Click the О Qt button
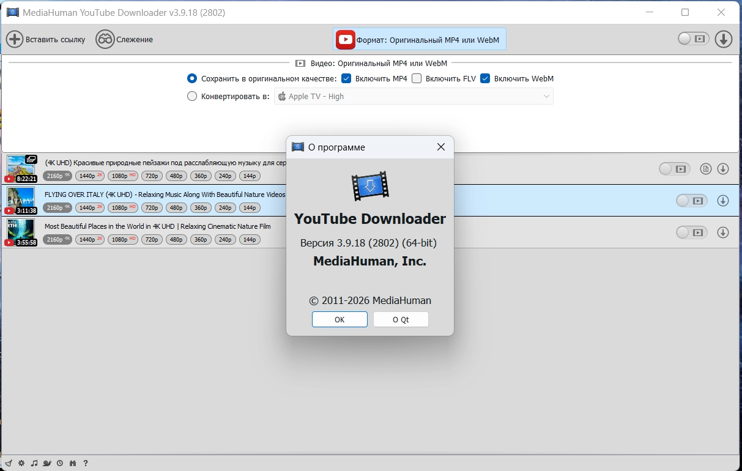The width and height of the screenshot is (742, 471). (401, 319)
